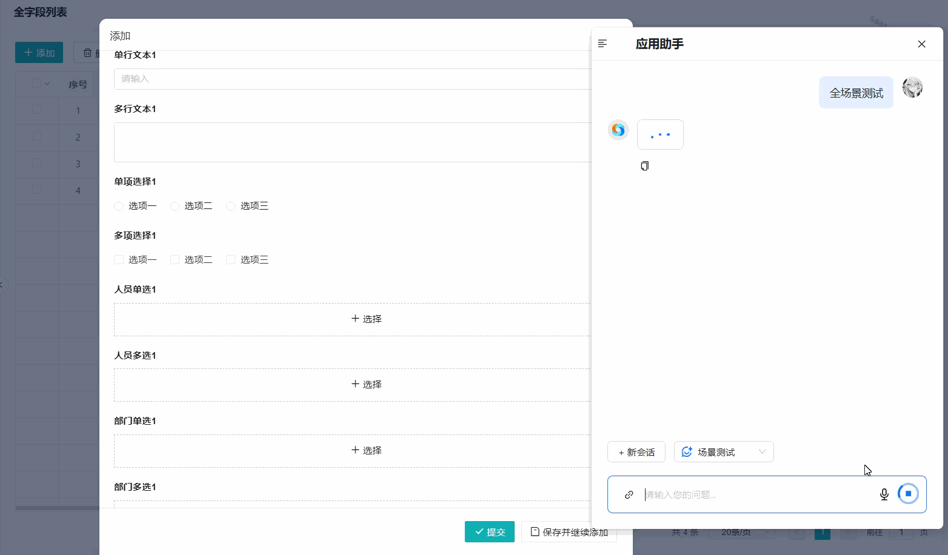Screen dimensions: 948x555
Task: Click the user avatar next to 全场景测试
Action: (x=912, y=87)
